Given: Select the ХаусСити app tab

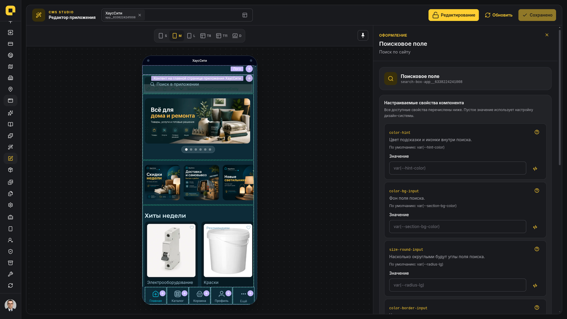Looking at the screenshot, I should pos(123,15).
